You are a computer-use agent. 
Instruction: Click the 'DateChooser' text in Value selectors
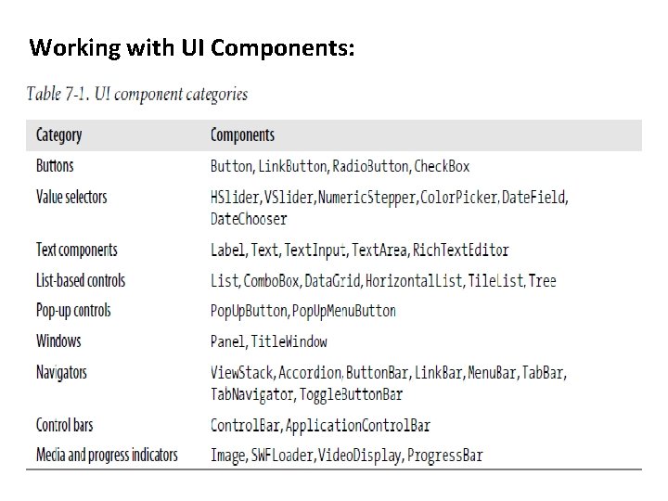(x=249, y=219)
